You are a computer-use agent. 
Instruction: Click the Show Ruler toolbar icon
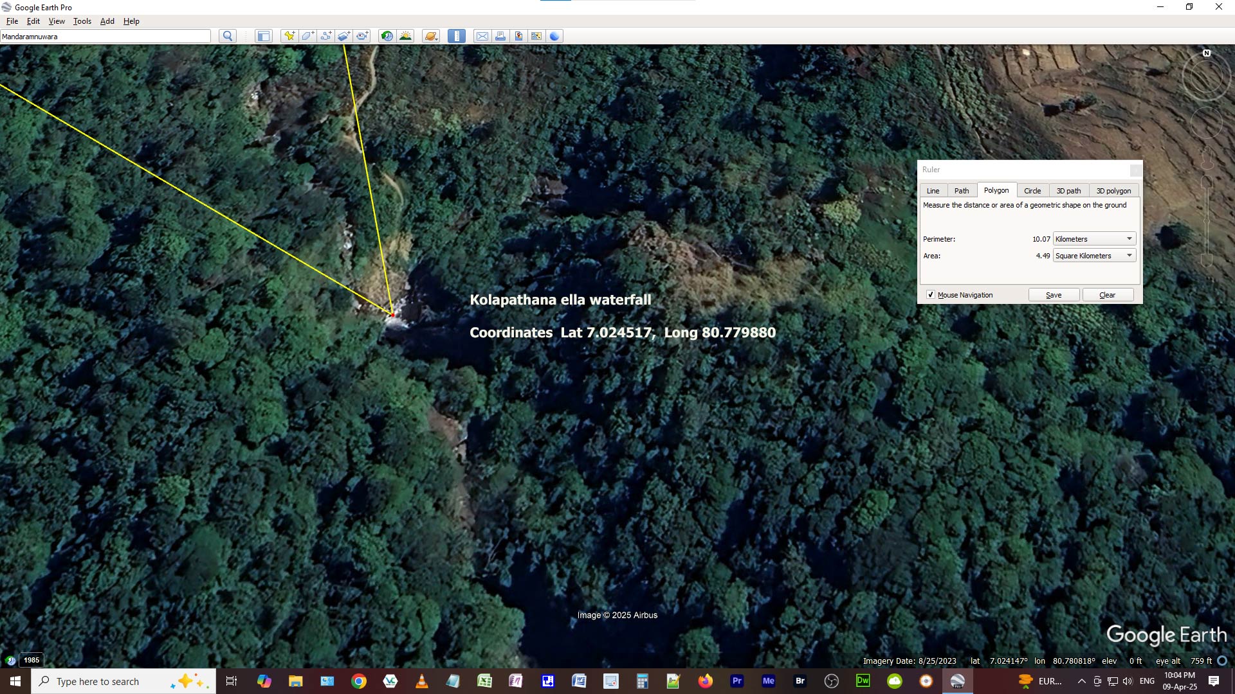pos(456,36)
